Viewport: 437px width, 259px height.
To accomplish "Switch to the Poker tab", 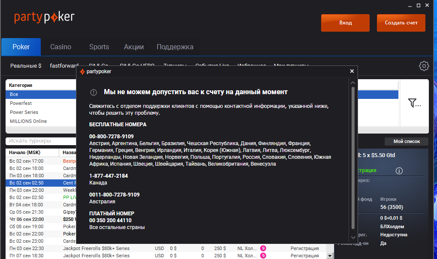I will click(x=21, y=47).
